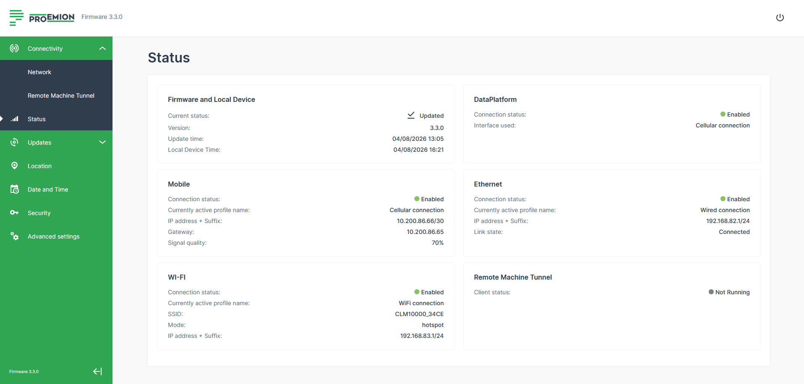
Task: Open Advanced settings from sidebar
Action: click(53, 236)
